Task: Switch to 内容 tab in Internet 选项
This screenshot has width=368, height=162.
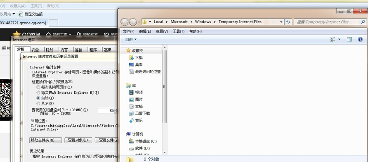Action: click(66, 50)
